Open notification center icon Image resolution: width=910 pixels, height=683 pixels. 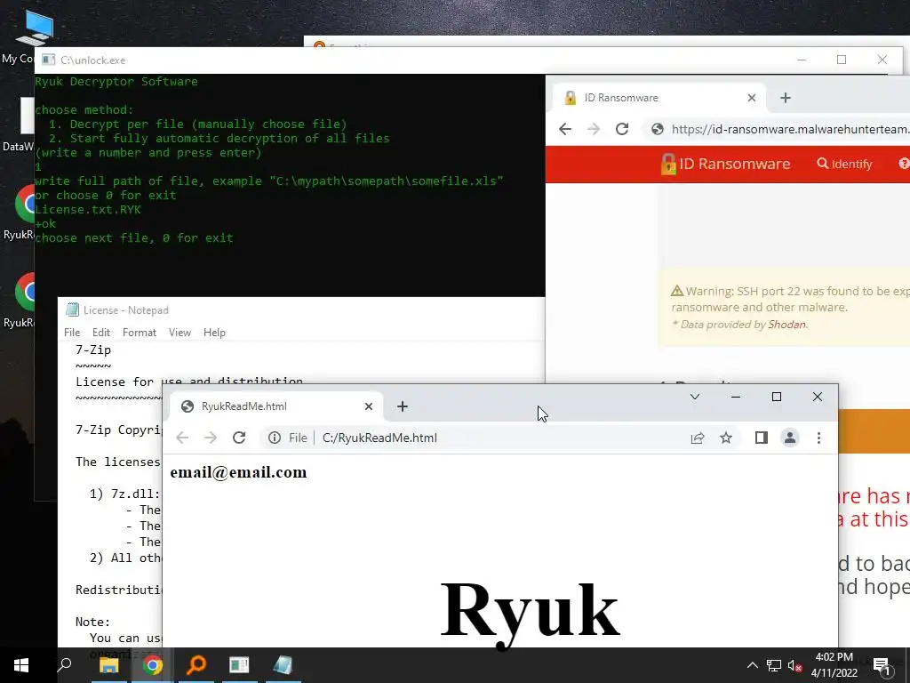(x=882, y=666)
